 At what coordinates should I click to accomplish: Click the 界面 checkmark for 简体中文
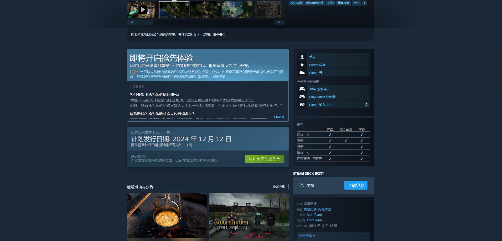click(330, 135)
